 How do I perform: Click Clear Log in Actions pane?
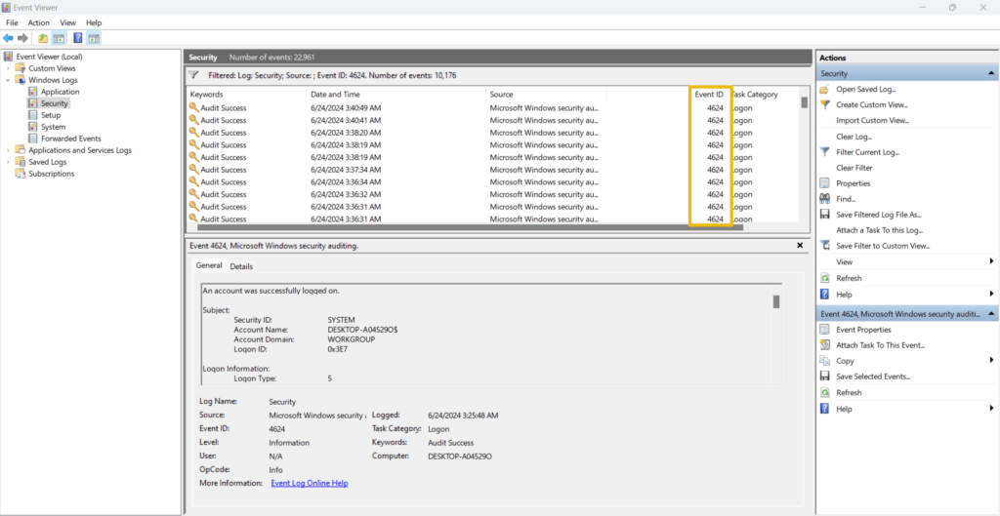pyautogui.click(x=854, y=137)
